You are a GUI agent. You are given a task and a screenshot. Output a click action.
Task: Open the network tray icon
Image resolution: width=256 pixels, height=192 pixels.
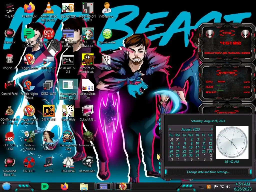click(222, 186)
